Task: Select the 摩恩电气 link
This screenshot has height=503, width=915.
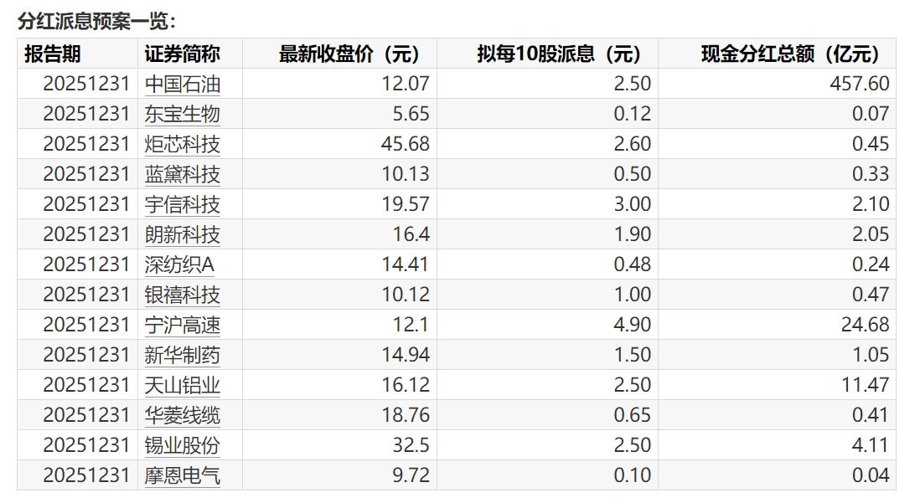Action: click(182, 475)
